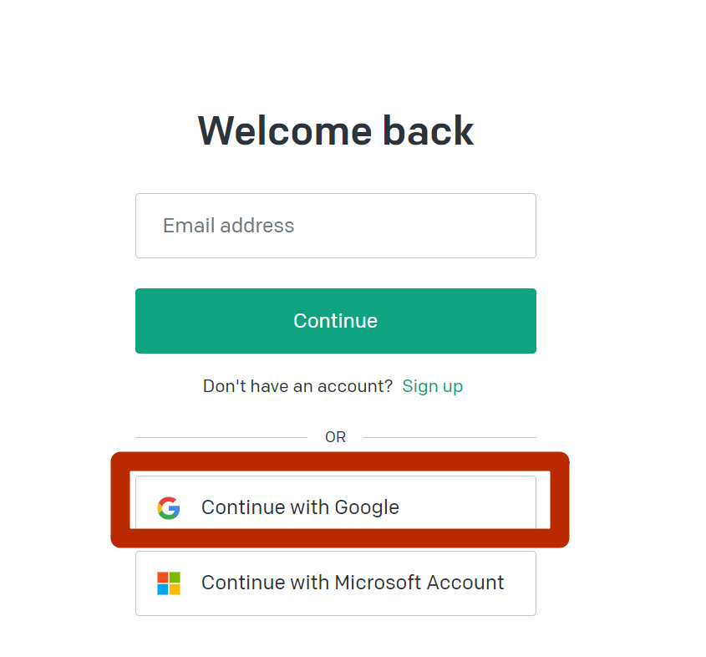
Task: Click the green Continue button
Action: point(335,321)
